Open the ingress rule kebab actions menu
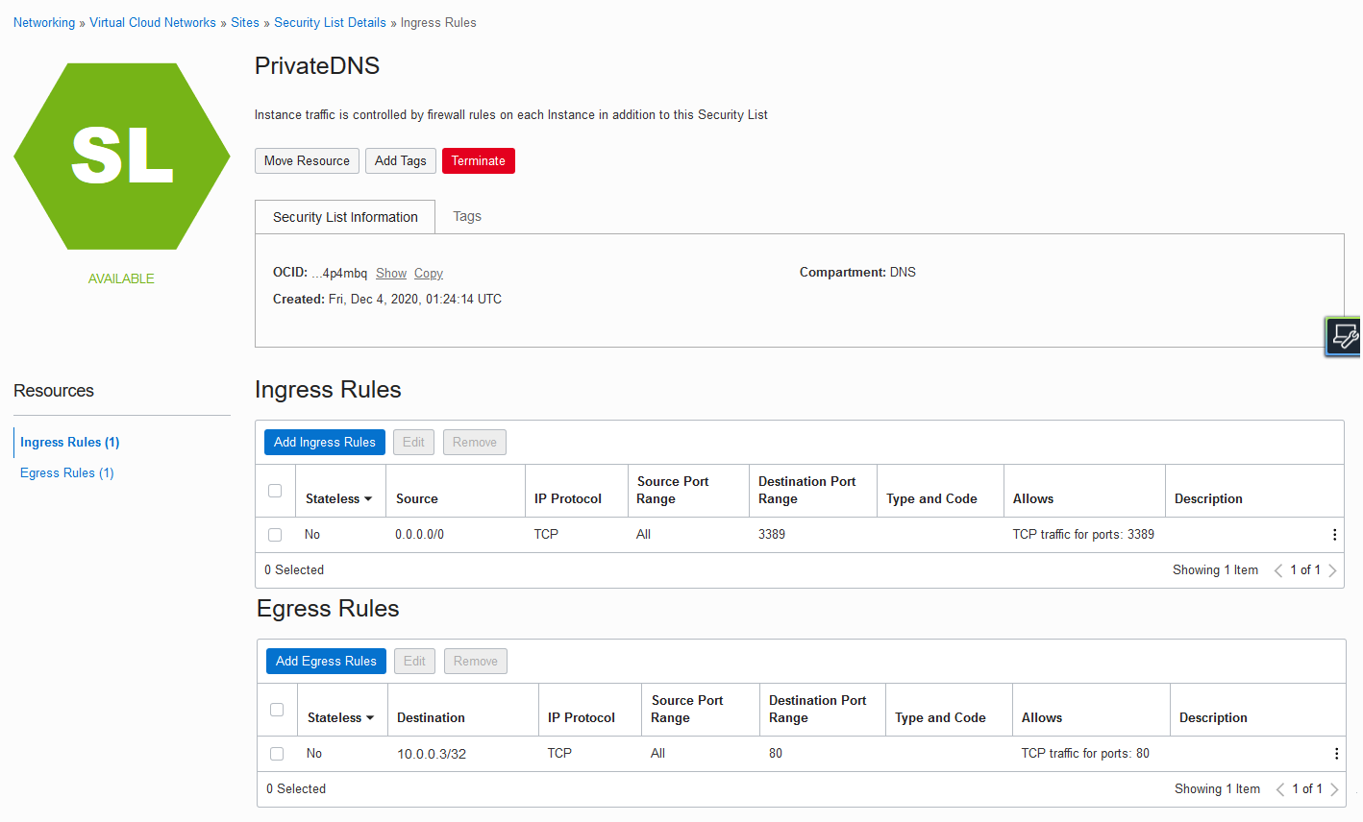The image size is (1363, 822). tap(1334, 535)
